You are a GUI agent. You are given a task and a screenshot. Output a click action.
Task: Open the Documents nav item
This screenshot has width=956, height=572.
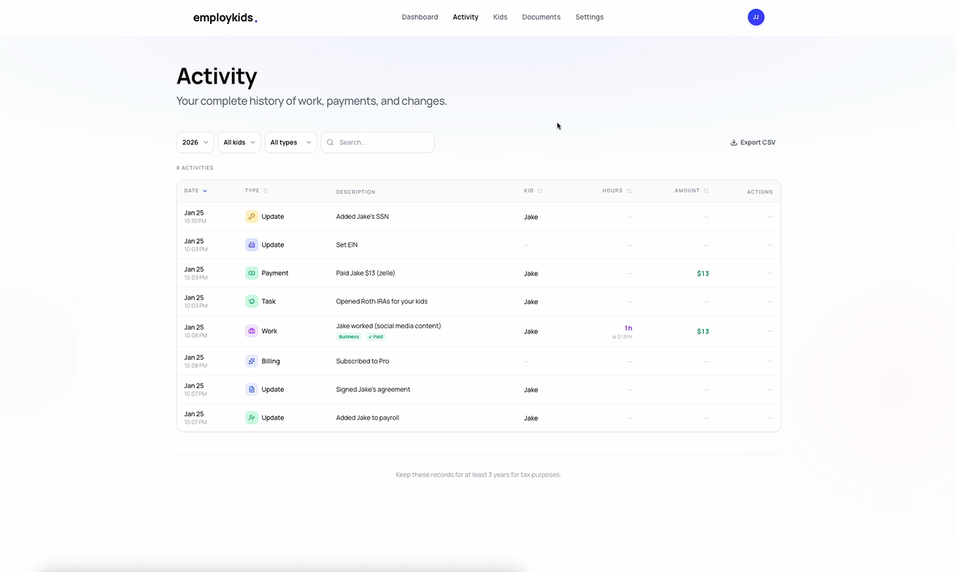click(541, 17)
